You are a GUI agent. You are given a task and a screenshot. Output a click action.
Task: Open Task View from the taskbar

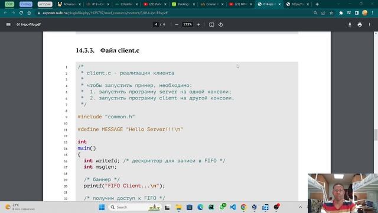(x=167, y=207)
